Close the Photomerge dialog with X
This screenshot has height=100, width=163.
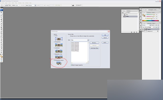pos(109,31)
